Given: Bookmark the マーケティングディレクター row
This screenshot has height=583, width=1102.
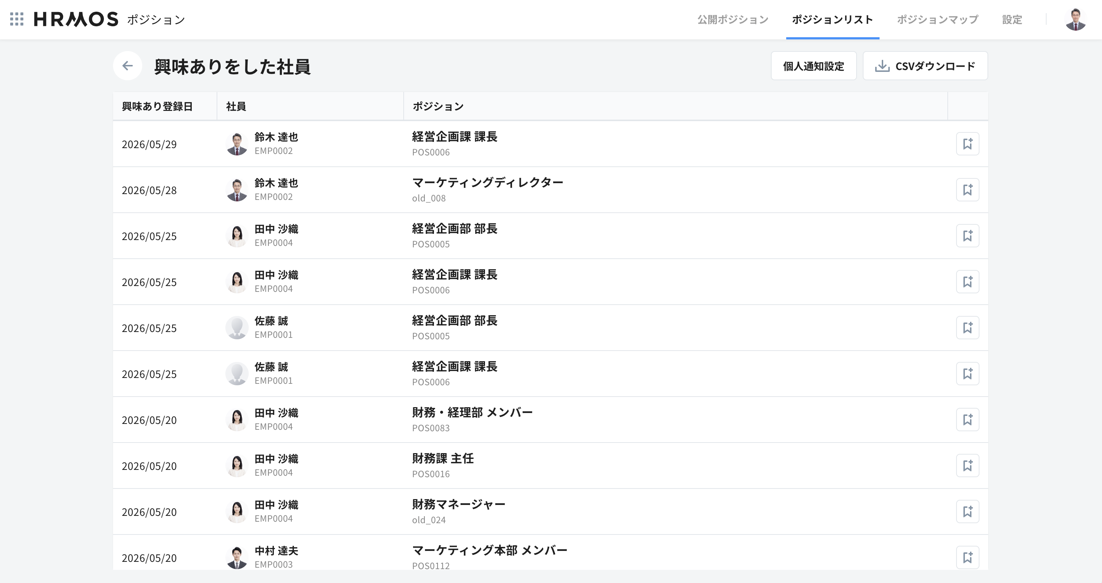Looking at the screenshot, I should pyautogui.click(x=968, y=190).
